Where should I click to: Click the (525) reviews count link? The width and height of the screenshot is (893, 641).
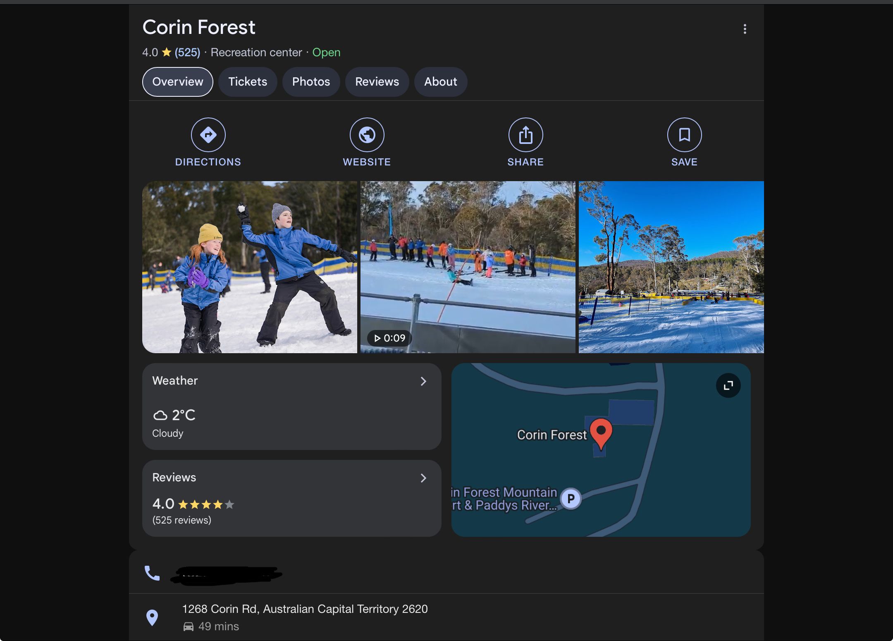tap(187, 53)
